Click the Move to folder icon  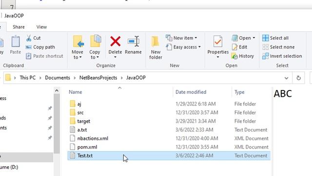pyautogui.click(x=78, y=42)
